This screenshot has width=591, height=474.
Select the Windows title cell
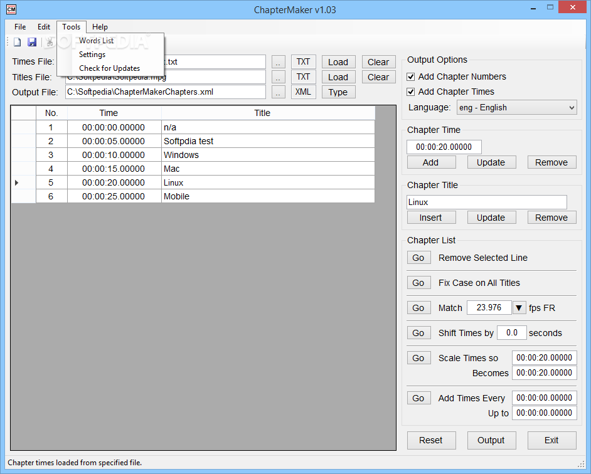point(268,155)
